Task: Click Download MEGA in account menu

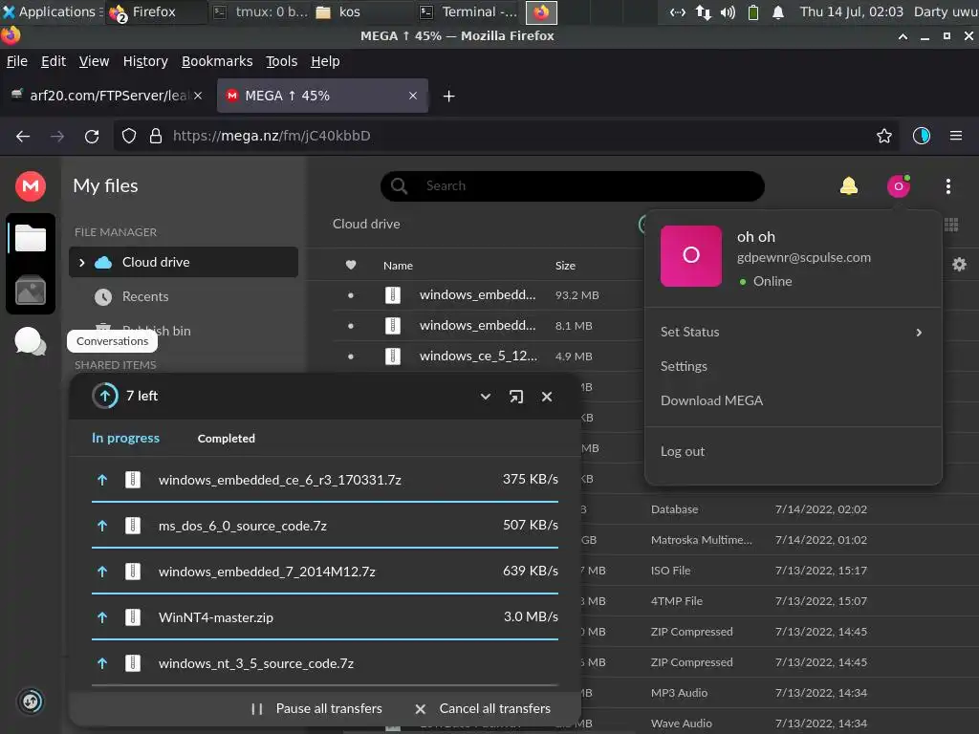Action: pos(711,400)
